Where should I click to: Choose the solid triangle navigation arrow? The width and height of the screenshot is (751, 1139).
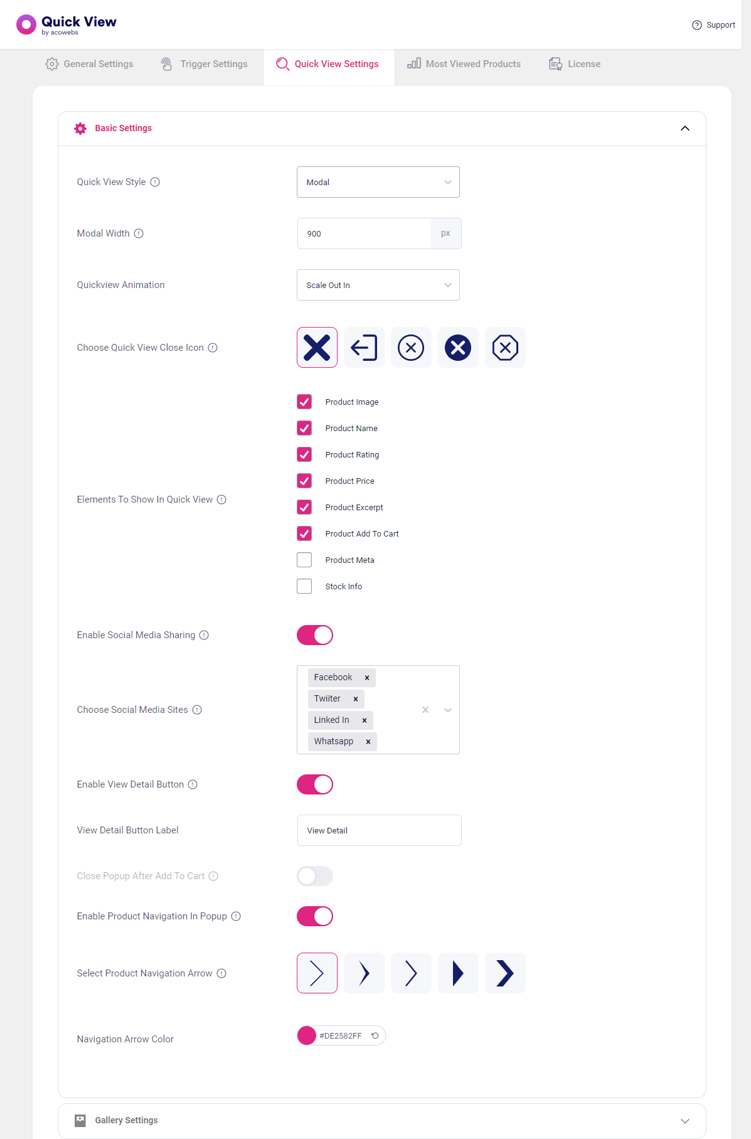458,973
